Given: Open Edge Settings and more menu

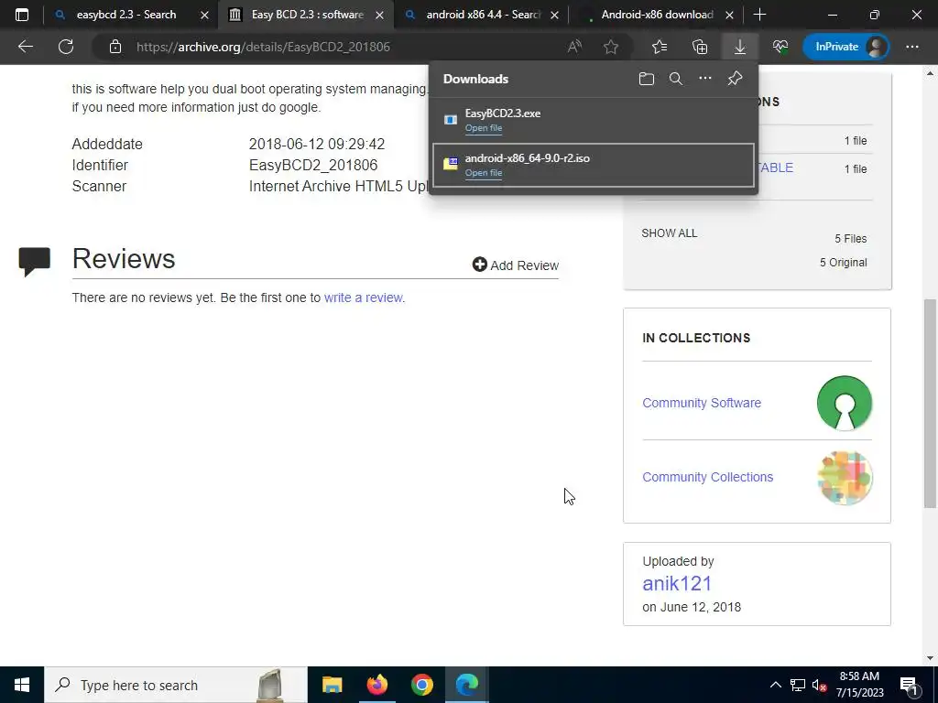Looking at the screenshot, I should tap(912, 47).
